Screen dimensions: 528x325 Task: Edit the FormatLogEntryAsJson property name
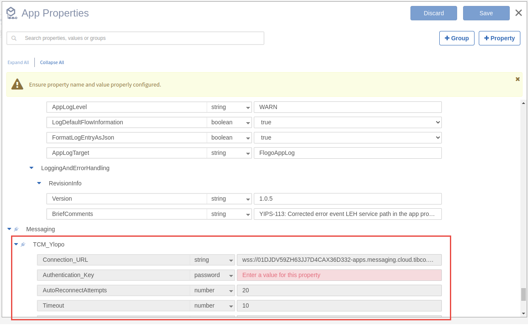point(126,137)
